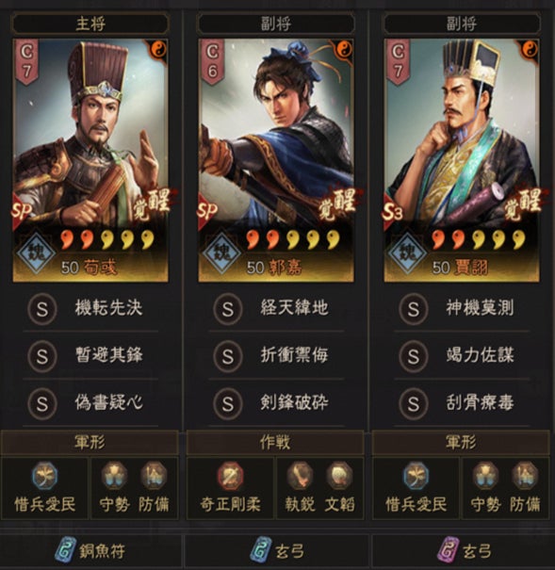Viewport: 555px width, 570px height.
Task: Open the 機転先決 skill entry
Action: tap(90, 309)
